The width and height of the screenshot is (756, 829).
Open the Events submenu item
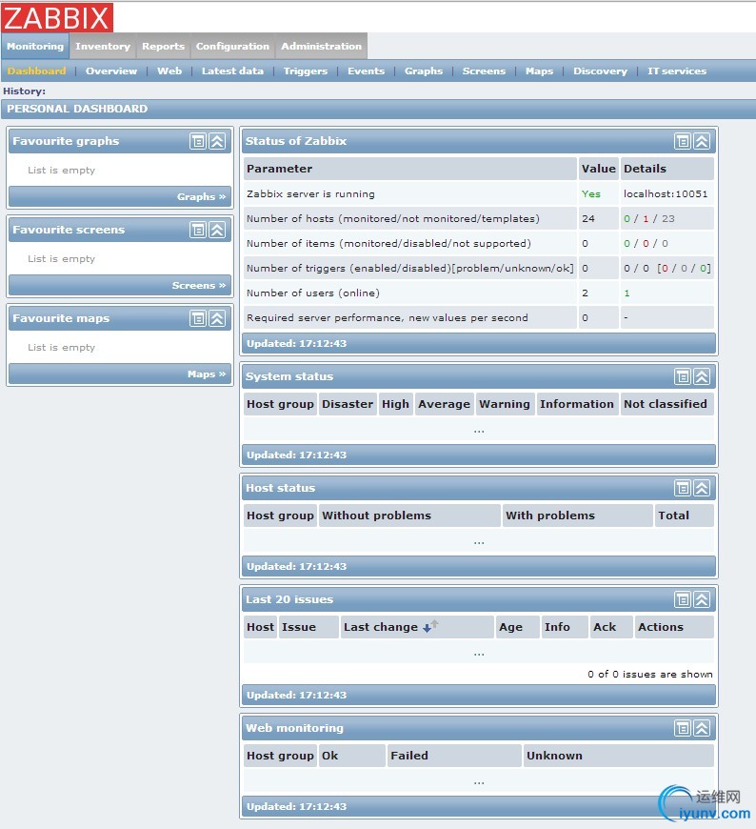coord(367,71)
